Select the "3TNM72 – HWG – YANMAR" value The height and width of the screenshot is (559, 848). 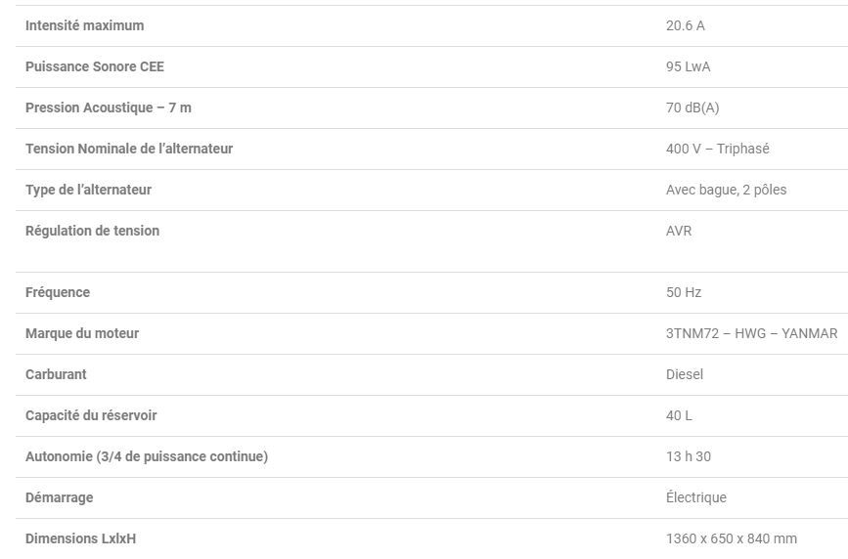pyautogui.click(x=751, y=333)
